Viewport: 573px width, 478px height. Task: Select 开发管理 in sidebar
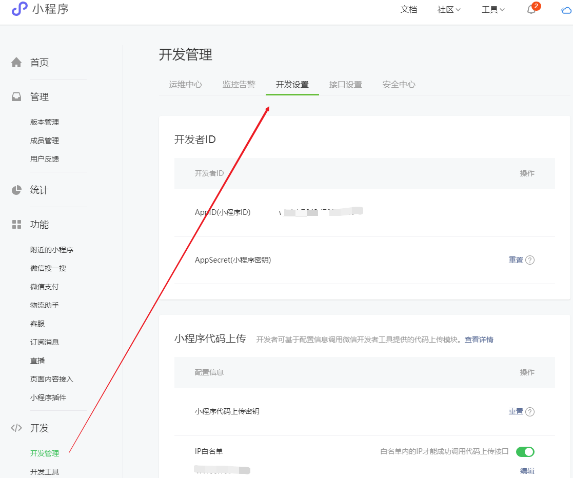[x=45, y=453]
